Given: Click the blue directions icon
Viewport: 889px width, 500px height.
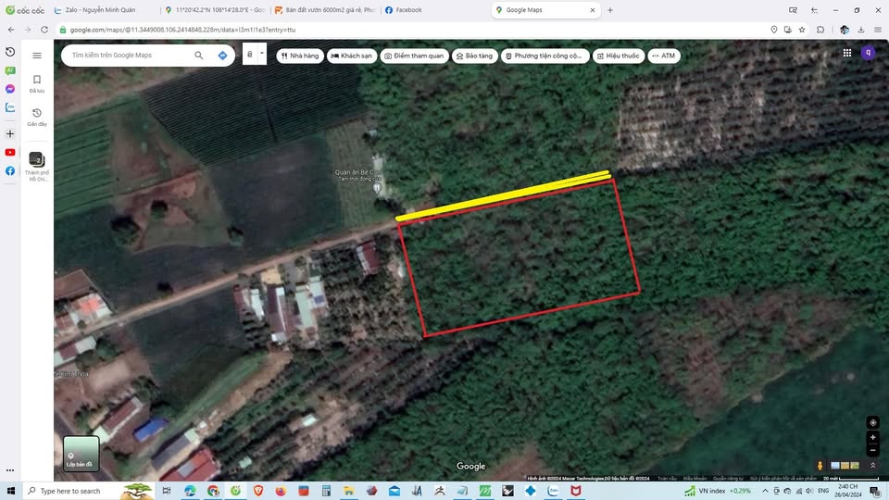Looking at the screenshot, I should click(222, 56).
